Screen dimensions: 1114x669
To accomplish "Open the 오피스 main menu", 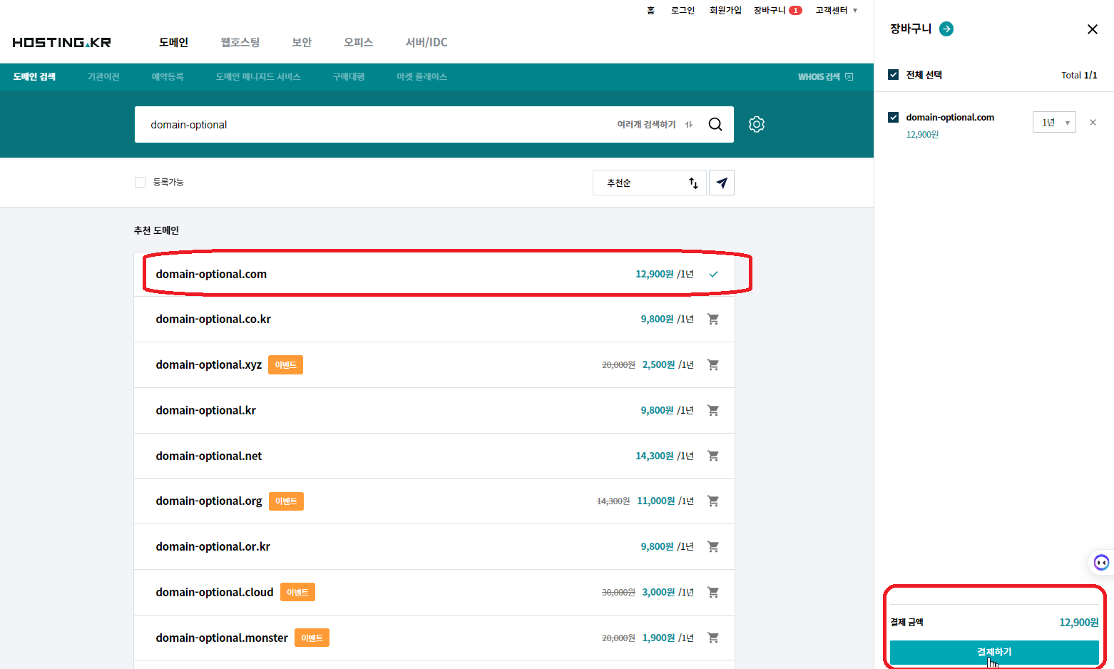I will 358,42.
